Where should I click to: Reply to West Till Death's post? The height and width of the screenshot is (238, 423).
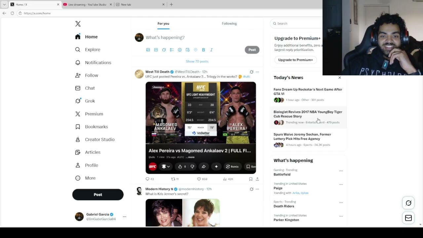150,179
